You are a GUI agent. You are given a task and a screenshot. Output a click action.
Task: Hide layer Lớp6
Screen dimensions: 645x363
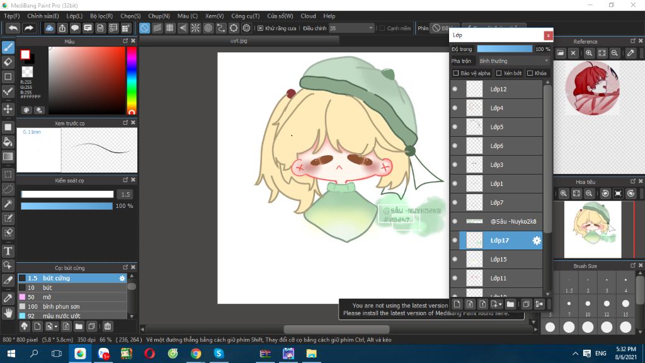pos(455,146)
